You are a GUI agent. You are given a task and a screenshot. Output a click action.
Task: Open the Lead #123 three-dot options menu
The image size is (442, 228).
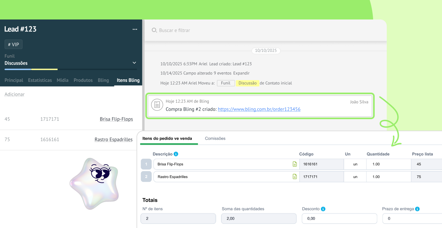(x=135, y=29)
